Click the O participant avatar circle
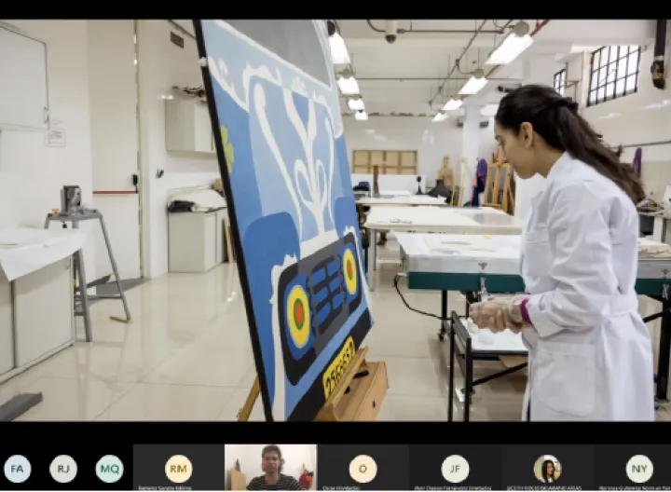Image resolution: width=671 pixels, height=492 pixels. click(x=363, y=468)
